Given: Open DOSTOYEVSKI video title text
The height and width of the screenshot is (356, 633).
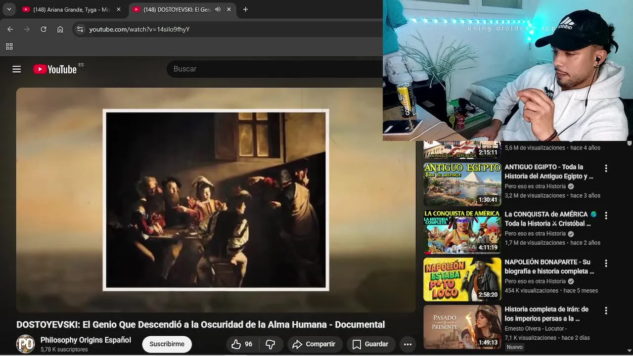Looking at the screenshot, I should tap(200, 324).
